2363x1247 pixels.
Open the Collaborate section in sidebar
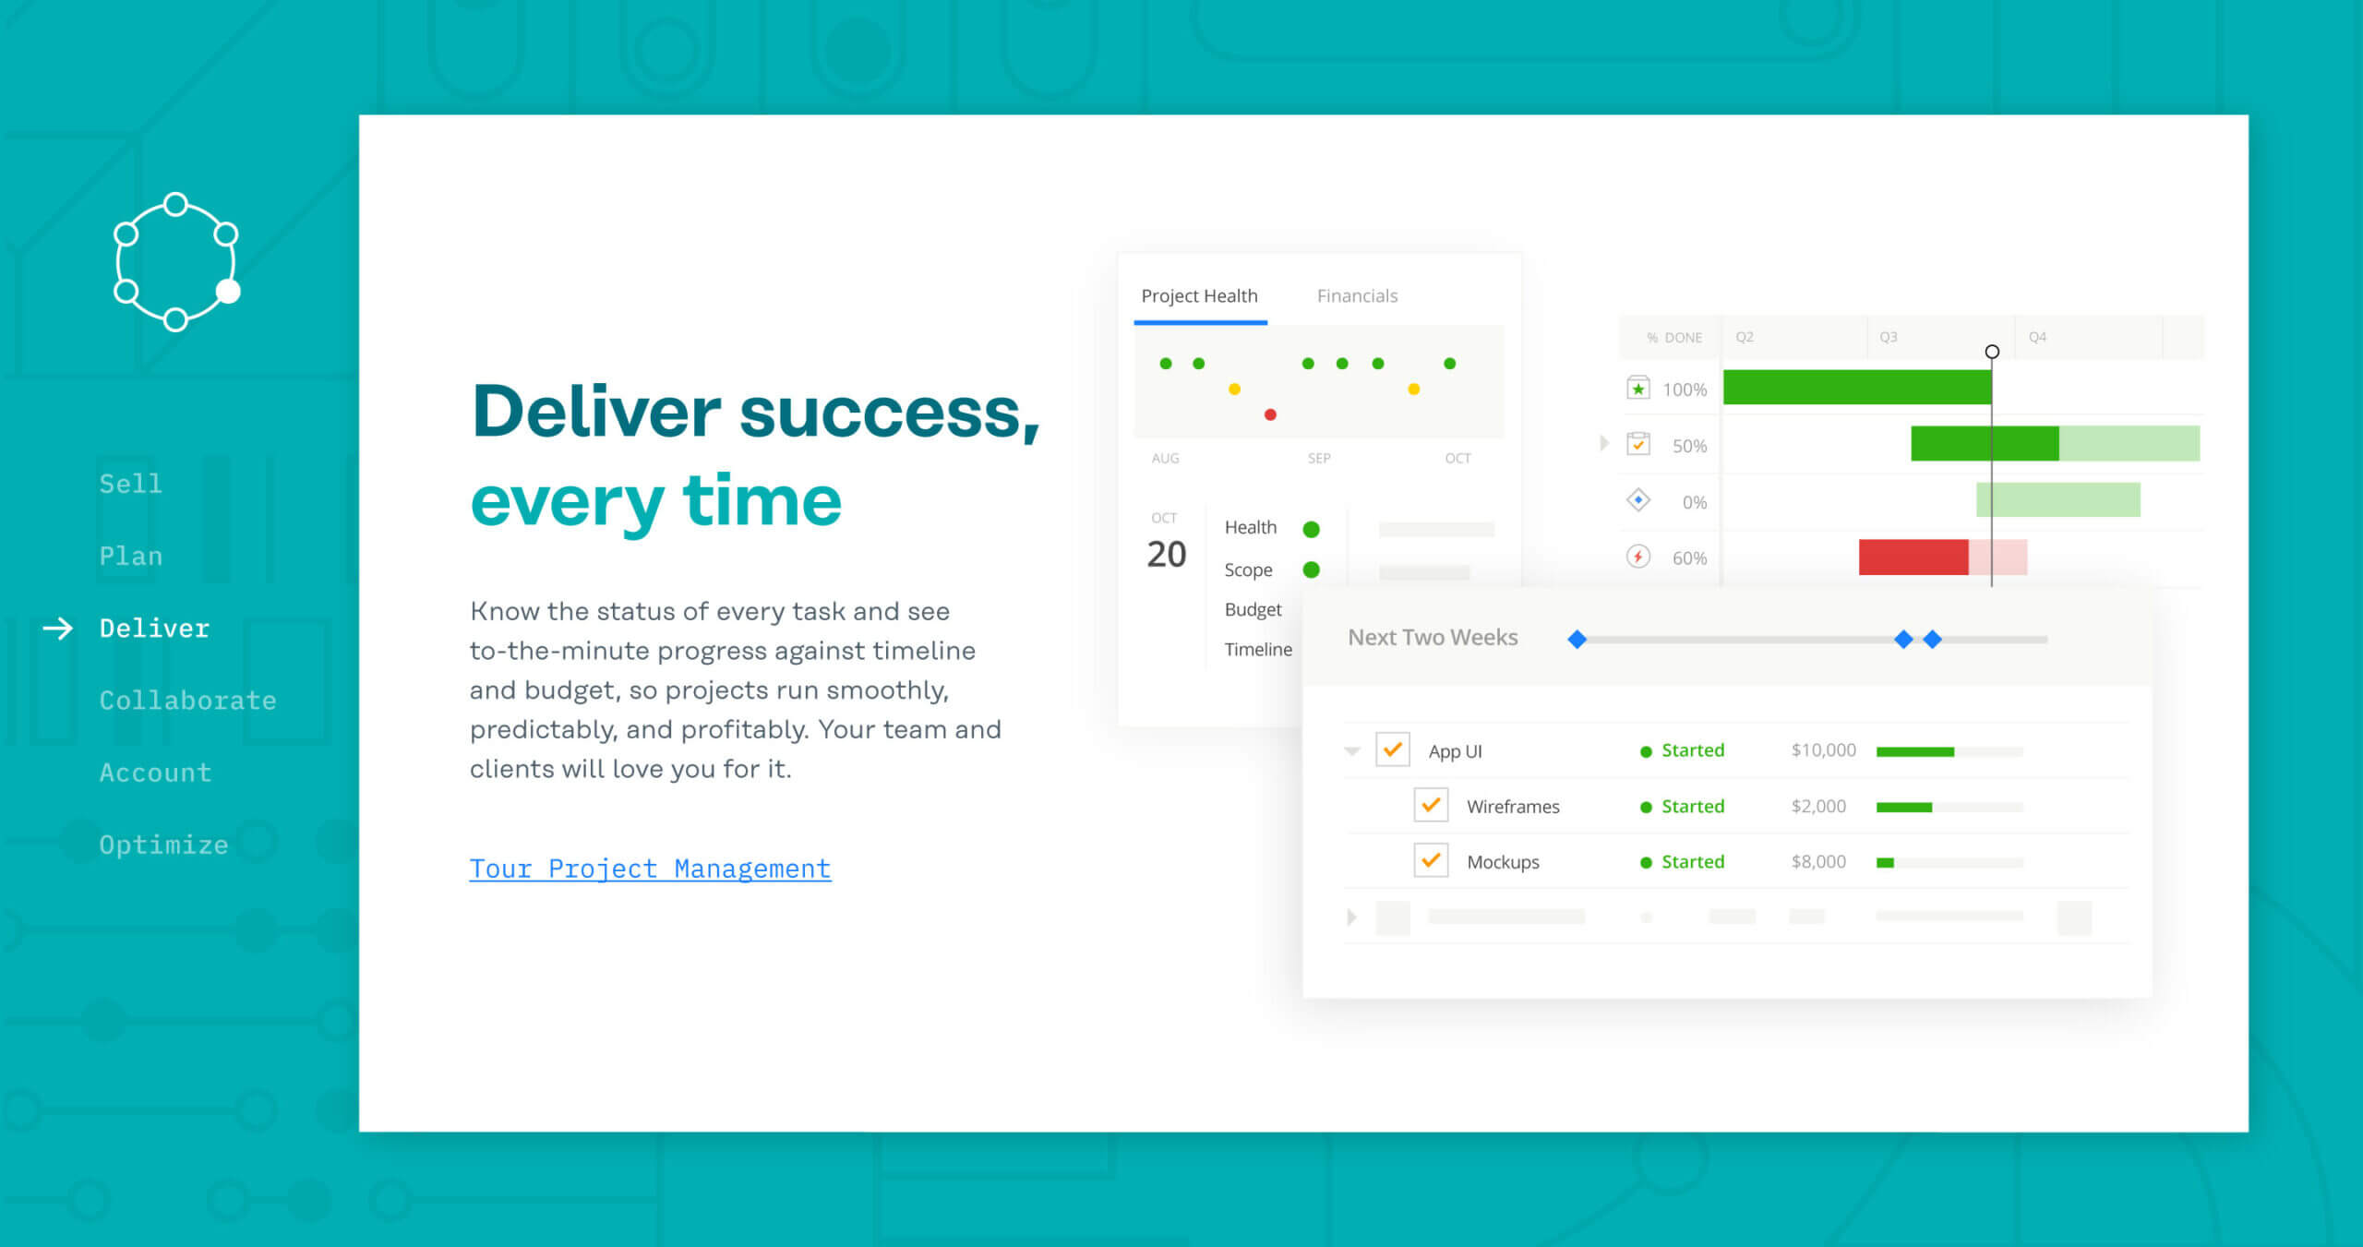(186, 699)
